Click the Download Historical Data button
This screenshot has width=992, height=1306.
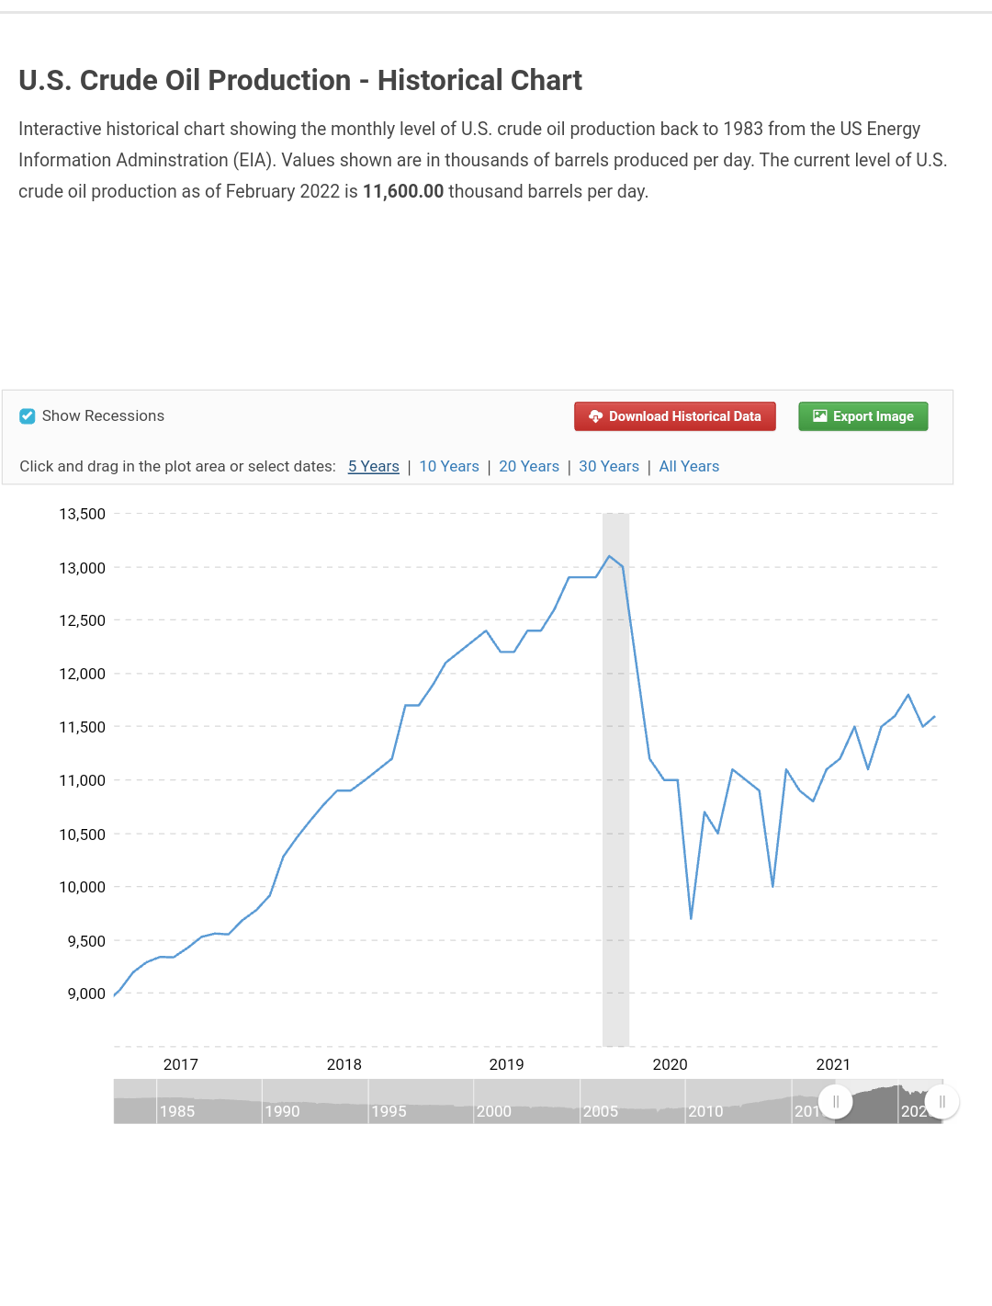(675, 416)
